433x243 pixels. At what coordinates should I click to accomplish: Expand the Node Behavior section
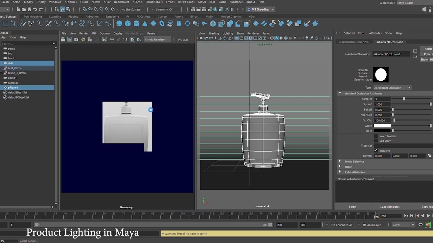click(x=340, y=161)
